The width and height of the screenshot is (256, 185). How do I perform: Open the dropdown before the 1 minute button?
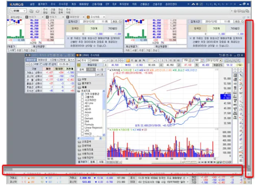(x=154, y=61)
